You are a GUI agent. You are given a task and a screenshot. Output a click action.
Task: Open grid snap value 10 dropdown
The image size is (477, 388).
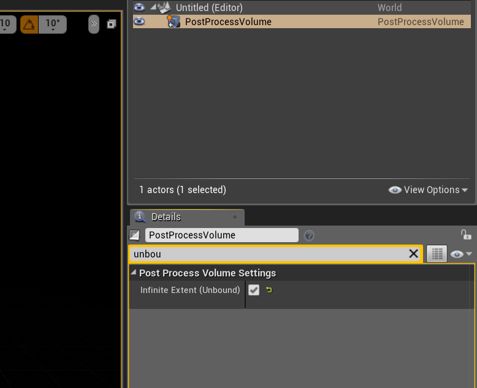(6, 25)
